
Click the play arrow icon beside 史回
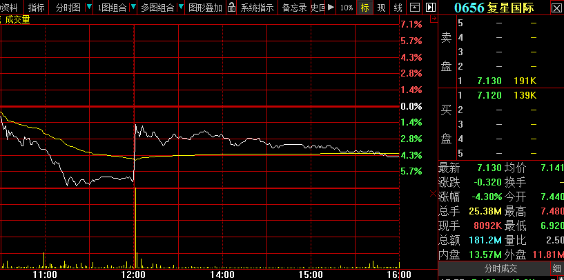(331, 8)
